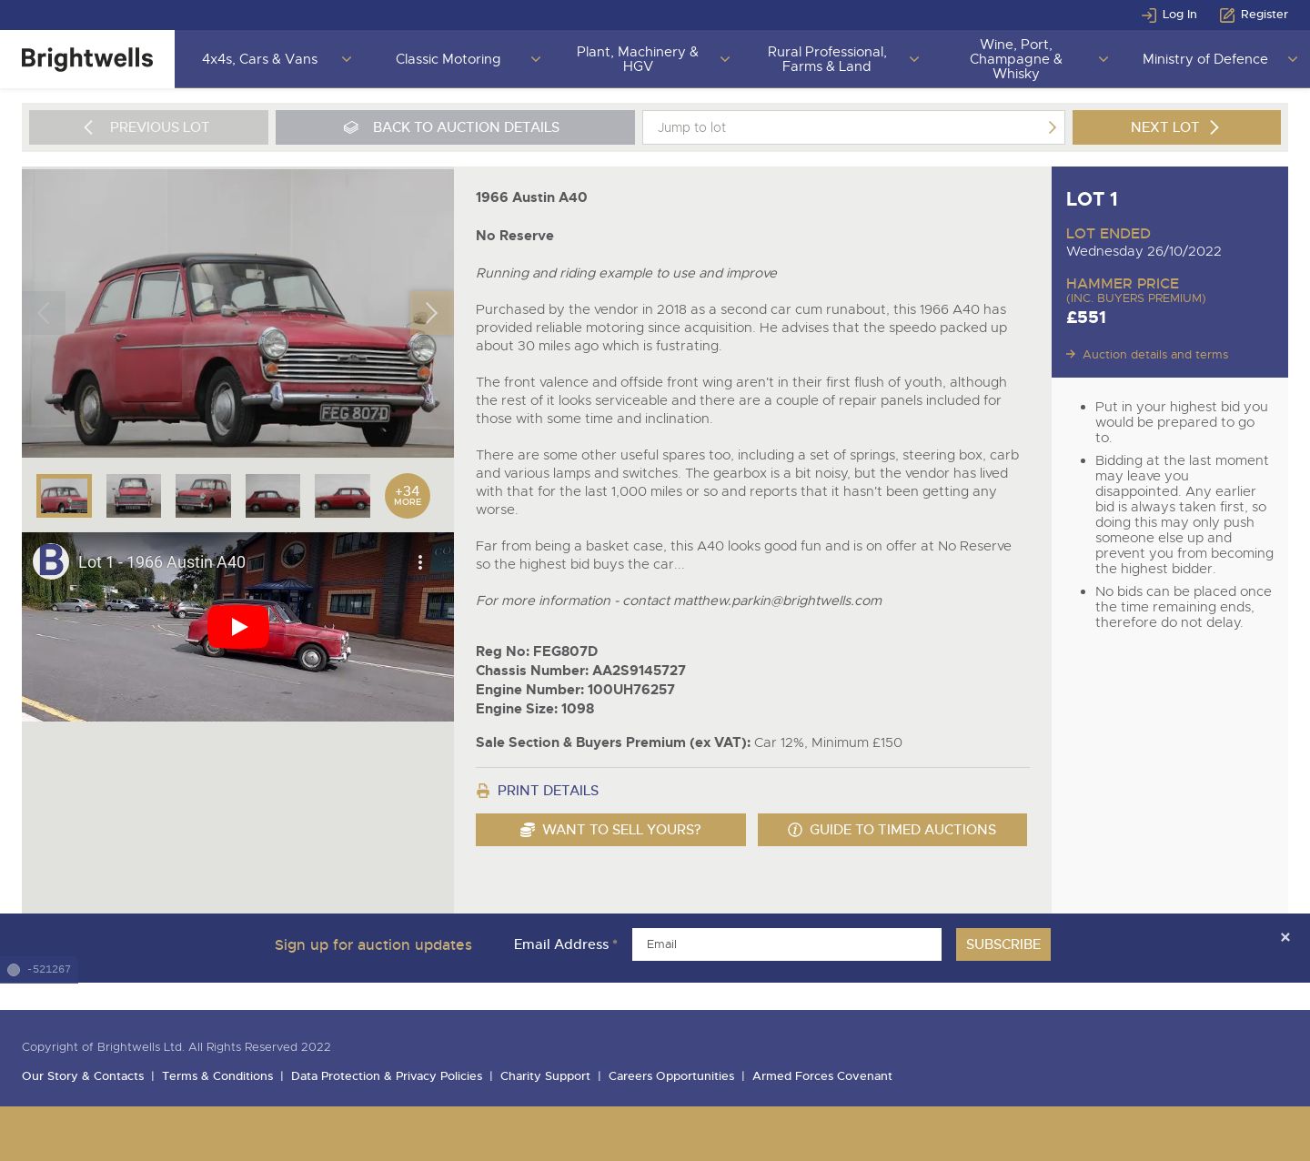1310x1161 pixels.
Task: Go to the previous gallery photo arrow
Action: (44, 313)
